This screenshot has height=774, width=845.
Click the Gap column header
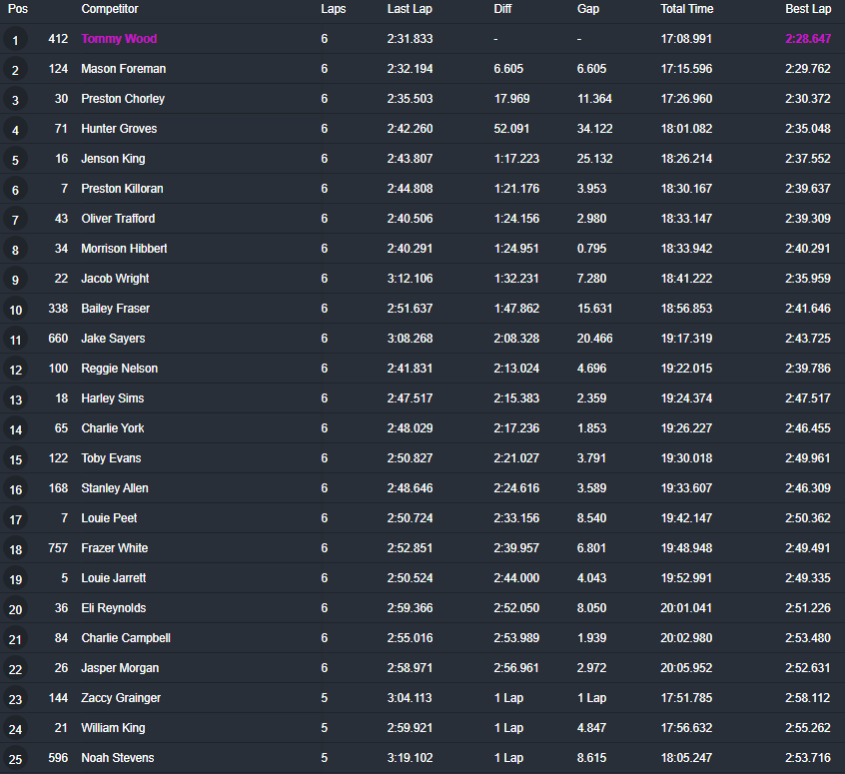point(588,9)
